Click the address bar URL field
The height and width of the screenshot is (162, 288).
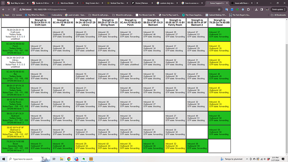(125, 9)
